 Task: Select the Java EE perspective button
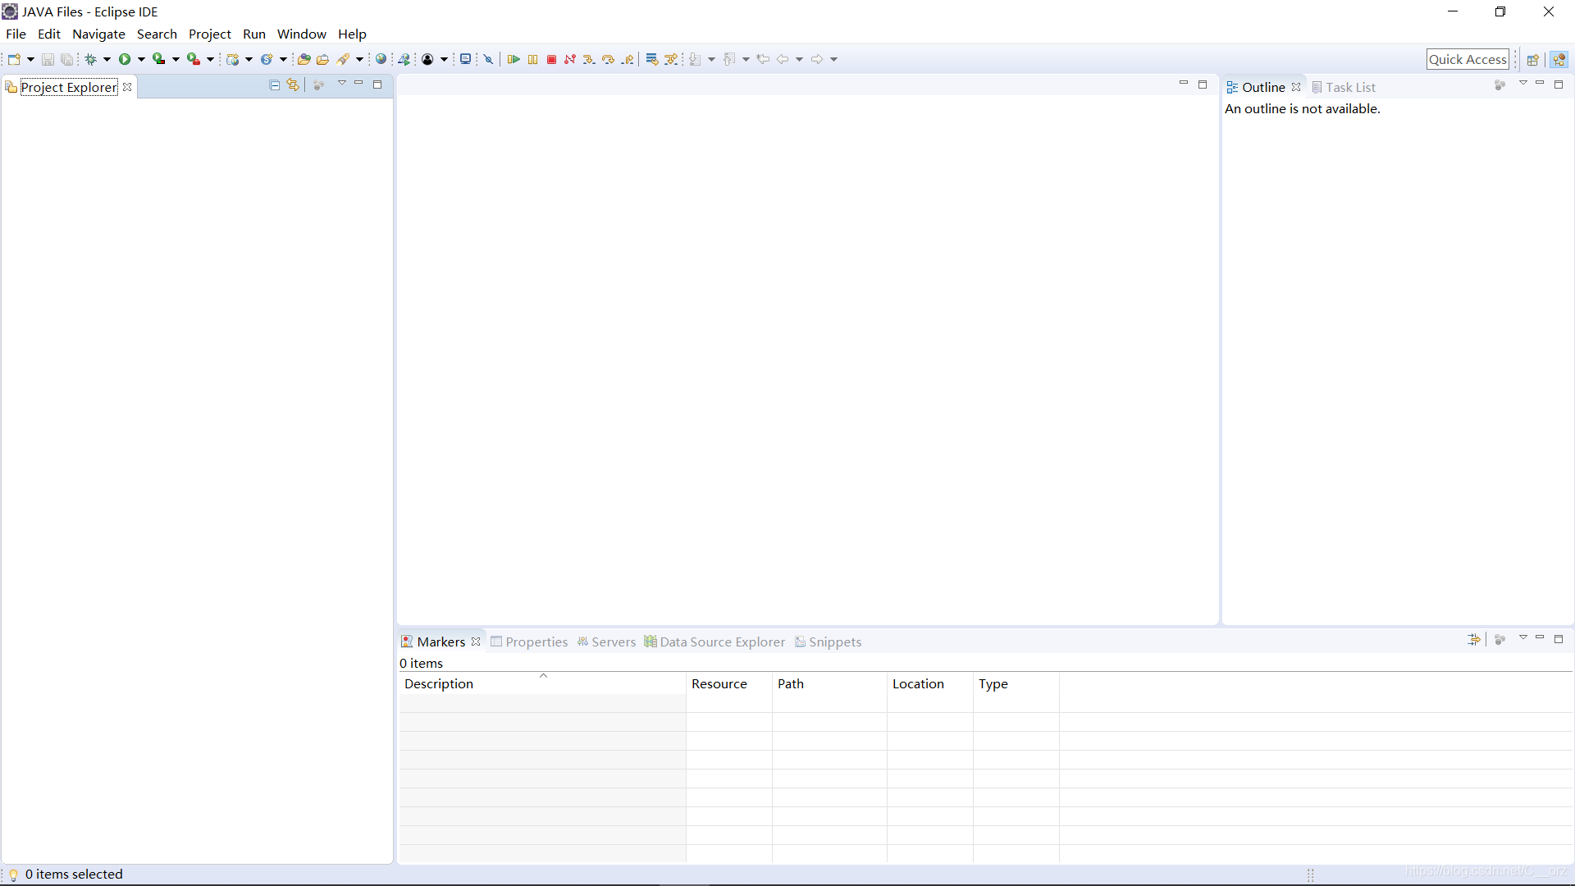pyautogui.click(x=1559, y=59)
